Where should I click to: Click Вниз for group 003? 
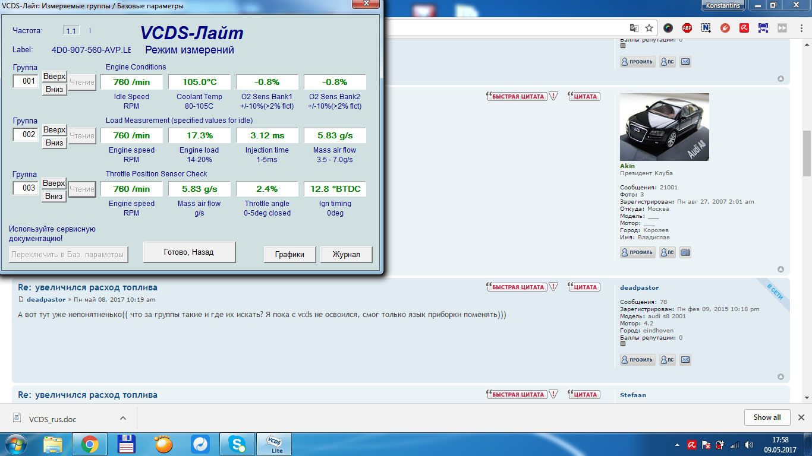point(54,196)
